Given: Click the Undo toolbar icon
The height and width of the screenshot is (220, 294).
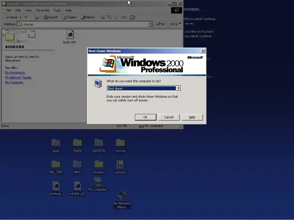Looking at the screenshot, I should click(x=123, y=17).
